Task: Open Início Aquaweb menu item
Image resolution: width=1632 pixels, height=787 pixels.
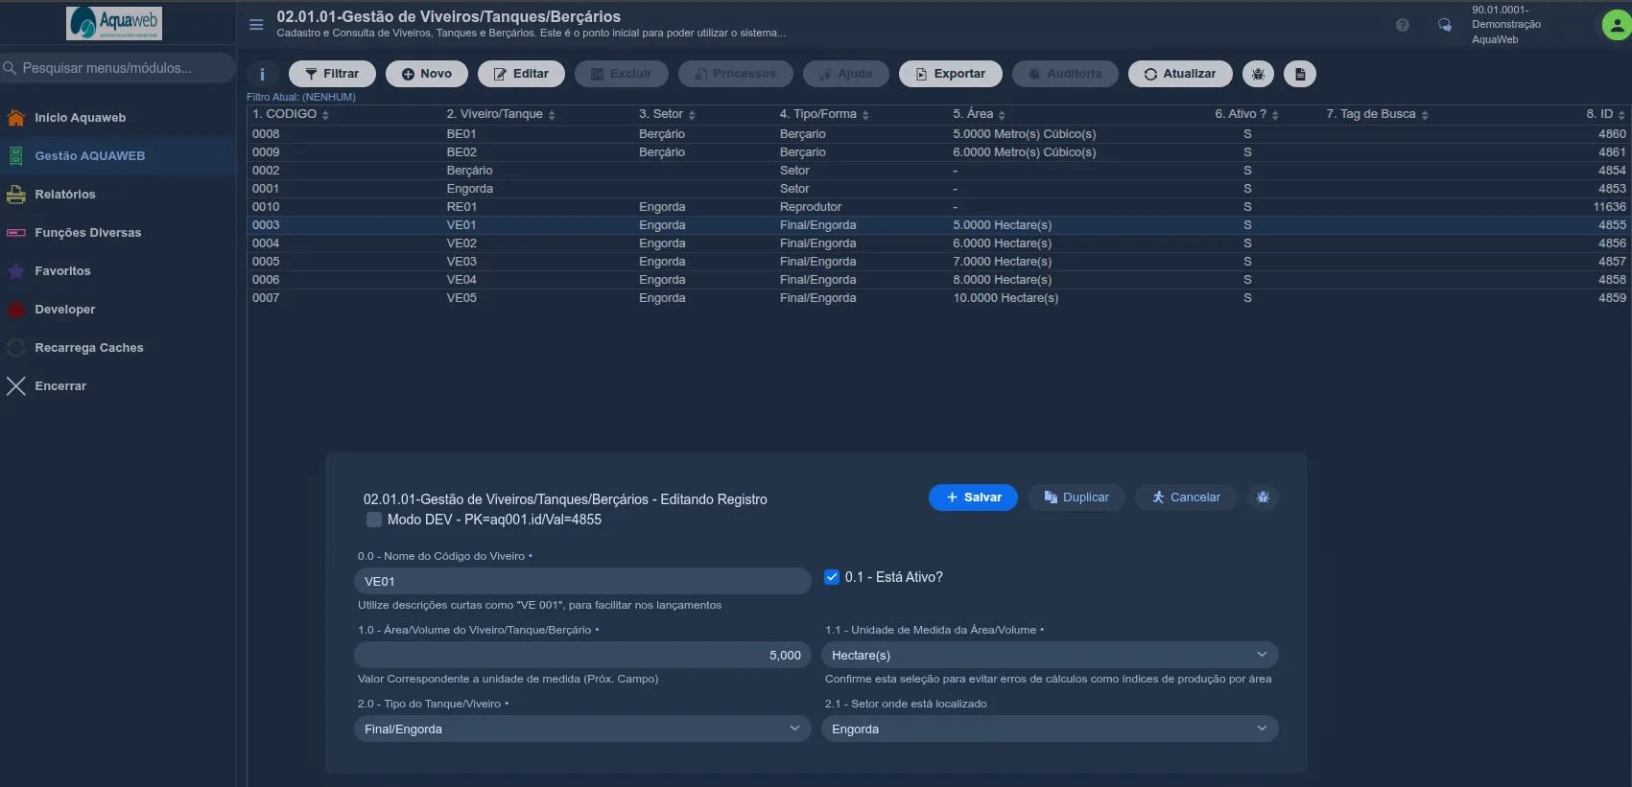Action: click(117, 118)
